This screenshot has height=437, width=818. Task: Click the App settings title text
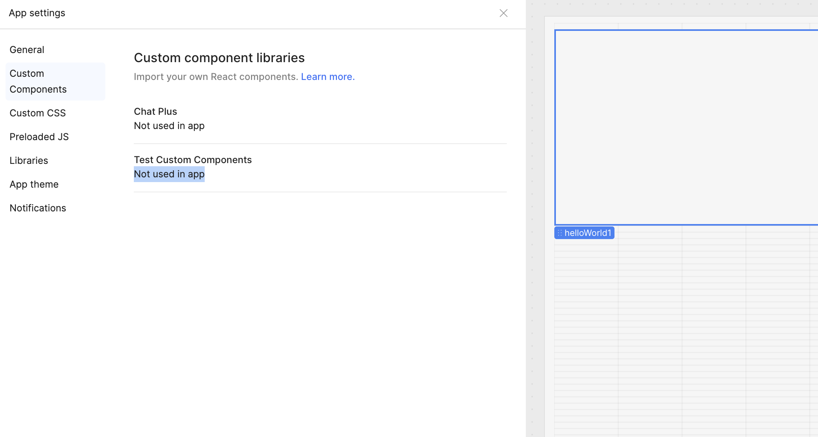[x=37, y=13]
